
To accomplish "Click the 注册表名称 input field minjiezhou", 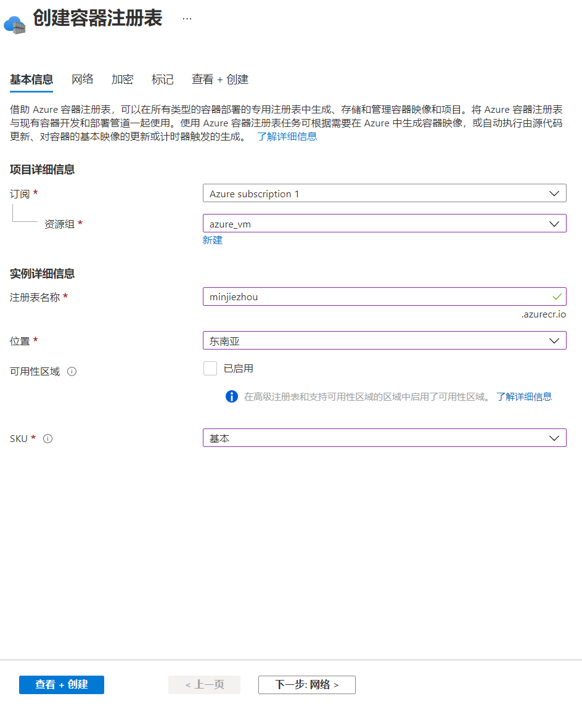I will pos(385,297).
